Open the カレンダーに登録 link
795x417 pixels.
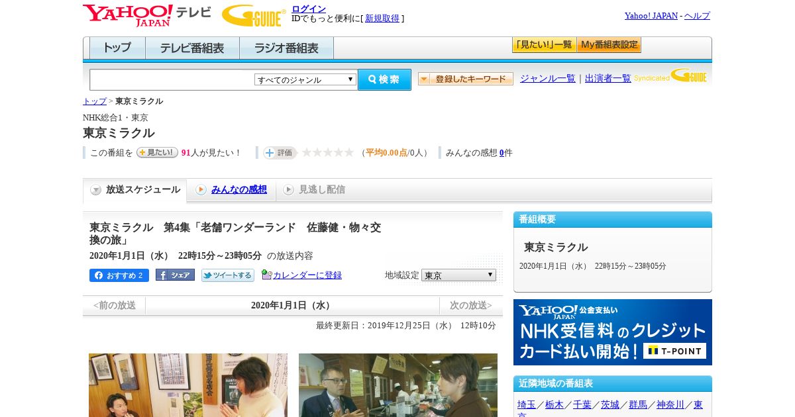307,275
